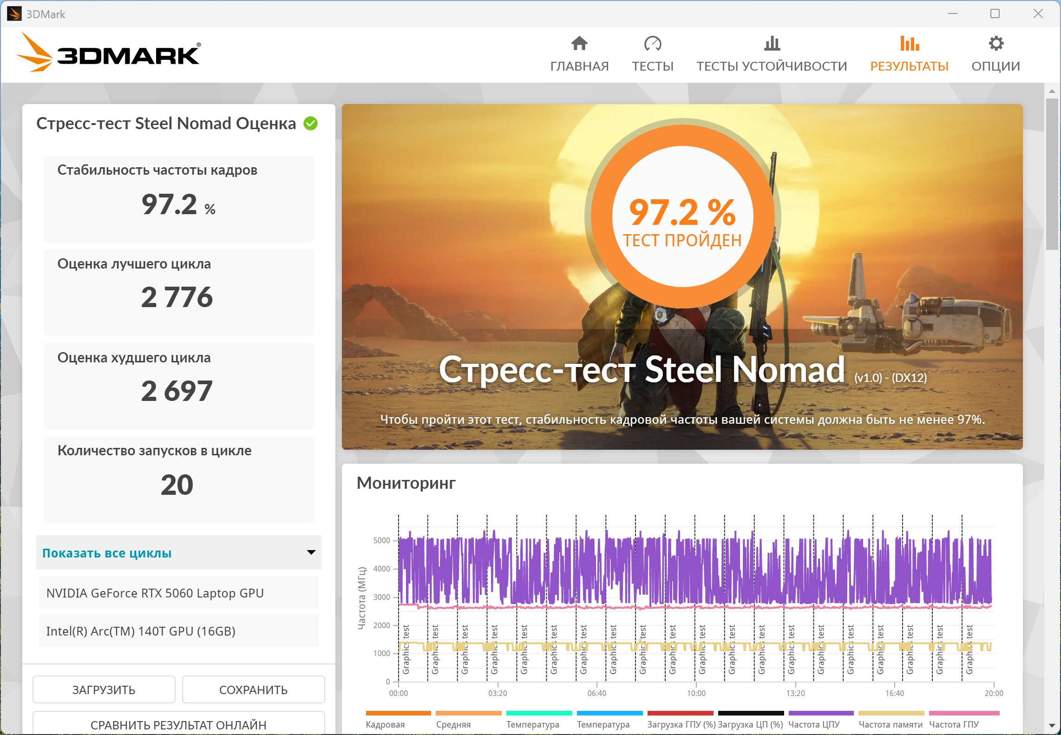Screen dimensions: 1061x735
Task: Open the Опции gear icon
Action: [x=996, y=43]
